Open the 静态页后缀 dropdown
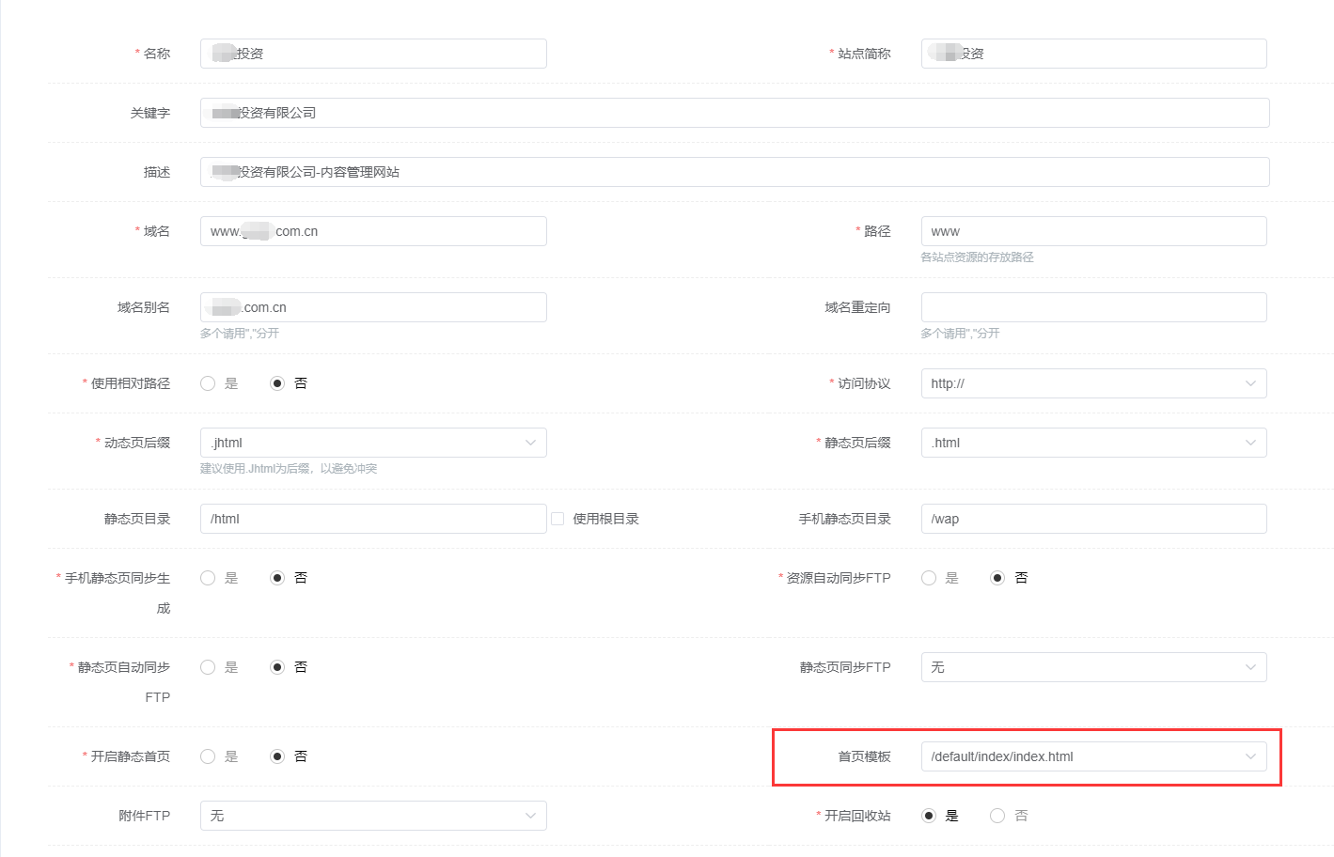The width and height of the screenshot is (1334, 857). coord(1092,443)
